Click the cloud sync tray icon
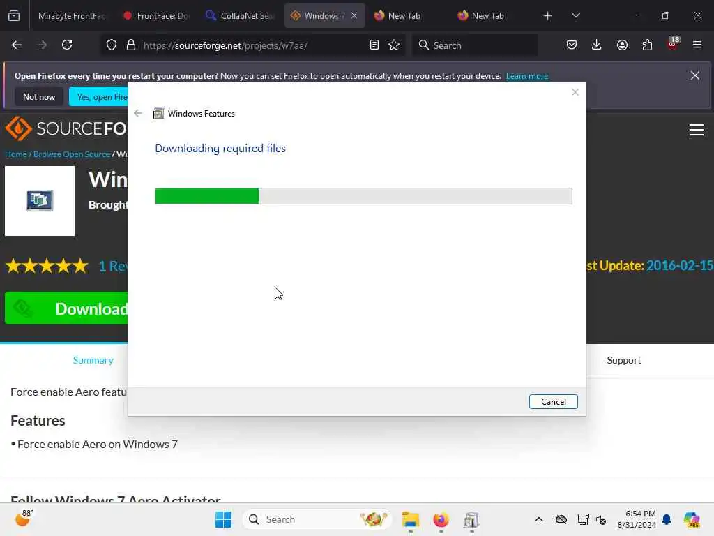Screen dimensions: 714x536 (561, 519)
